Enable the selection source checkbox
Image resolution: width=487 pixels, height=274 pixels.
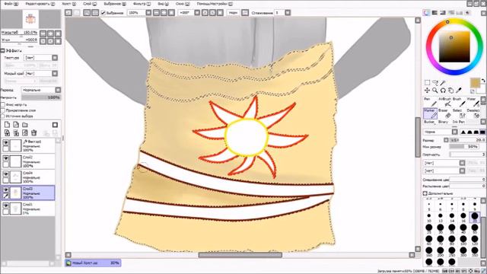point(3,116)
